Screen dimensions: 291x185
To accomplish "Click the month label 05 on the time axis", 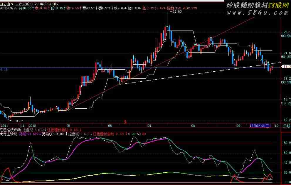I will (x=68, y=126).
